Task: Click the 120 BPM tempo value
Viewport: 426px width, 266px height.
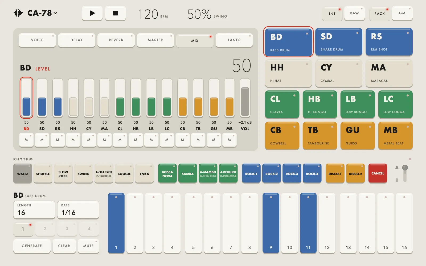Action: tap(148, 14)
